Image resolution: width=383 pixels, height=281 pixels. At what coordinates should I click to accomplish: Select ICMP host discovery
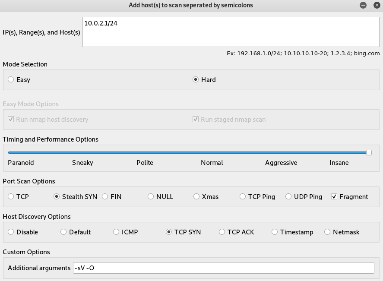tap(116, 232)
